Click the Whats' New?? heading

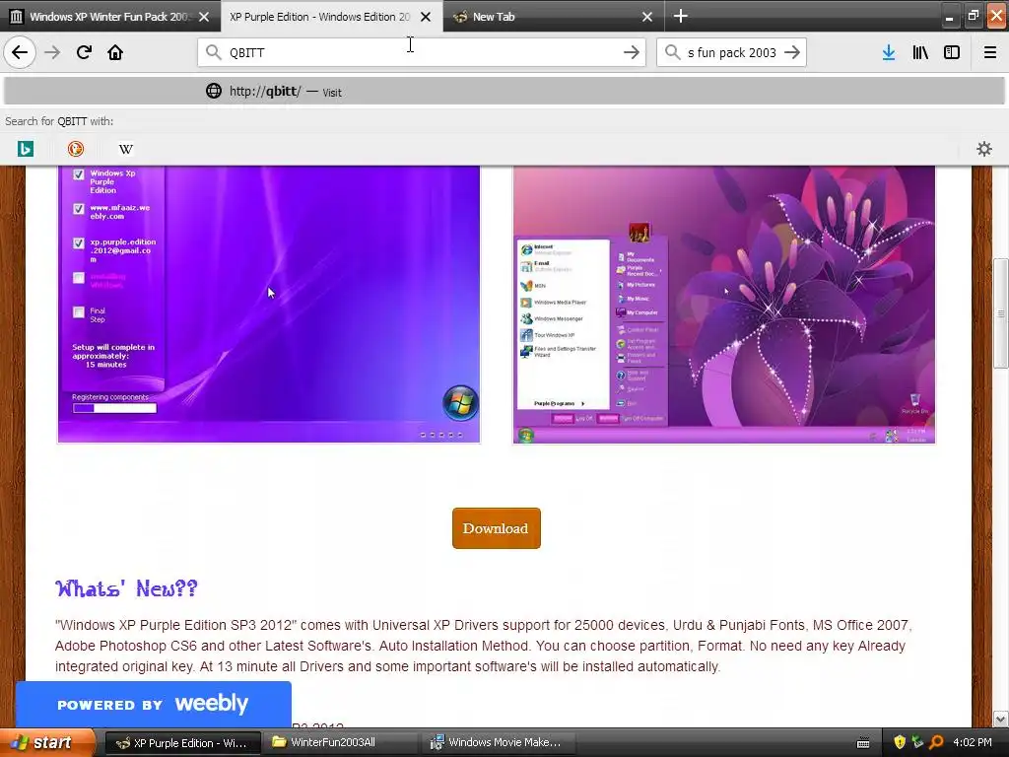[x=126, y=587]
